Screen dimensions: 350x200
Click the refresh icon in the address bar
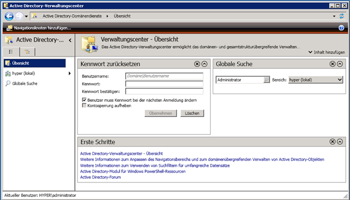(x=342, y=16)
